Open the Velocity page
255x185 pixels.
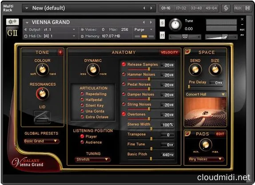(169, 52)
